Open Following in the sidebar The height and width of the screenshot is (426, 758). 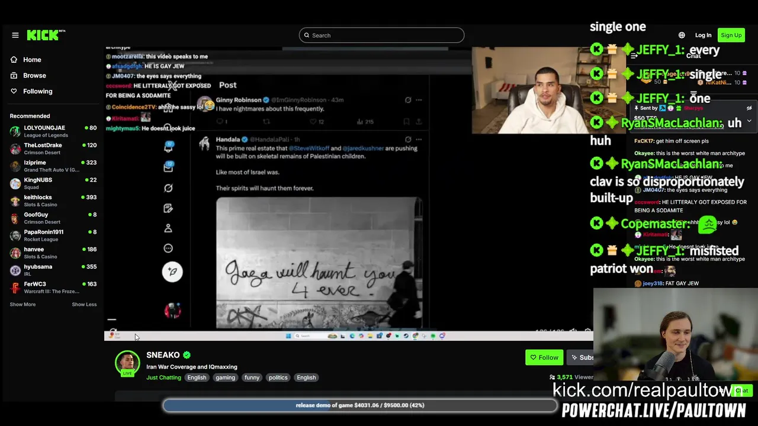pos(52,91)
